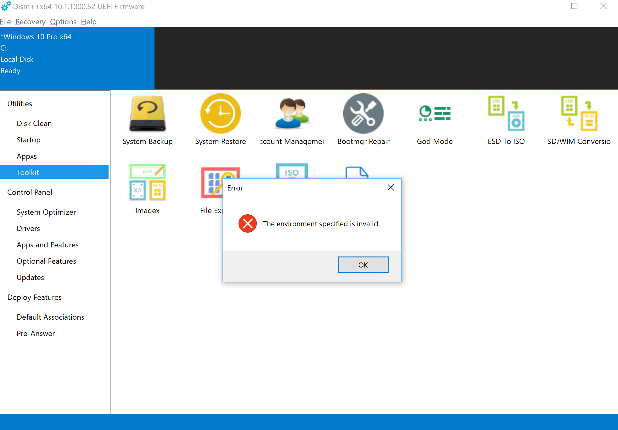Go to the Drivers page

click(x=28, y=229)
